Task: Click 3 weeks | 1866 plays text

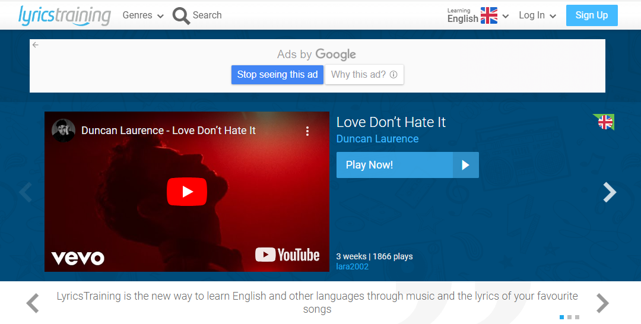Action: (x=375, y=256)
